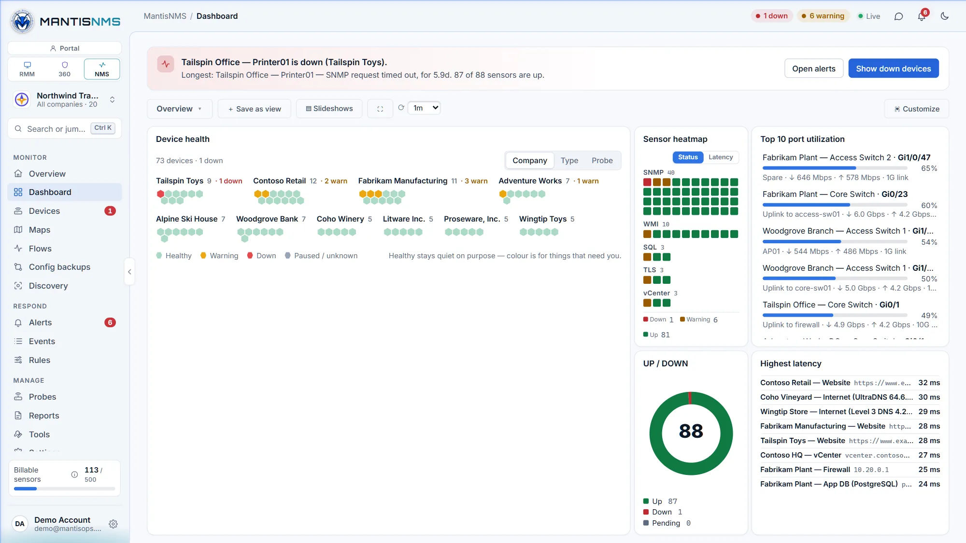
Task: Toggle dark mode moon icon
Action: point(945,16)
